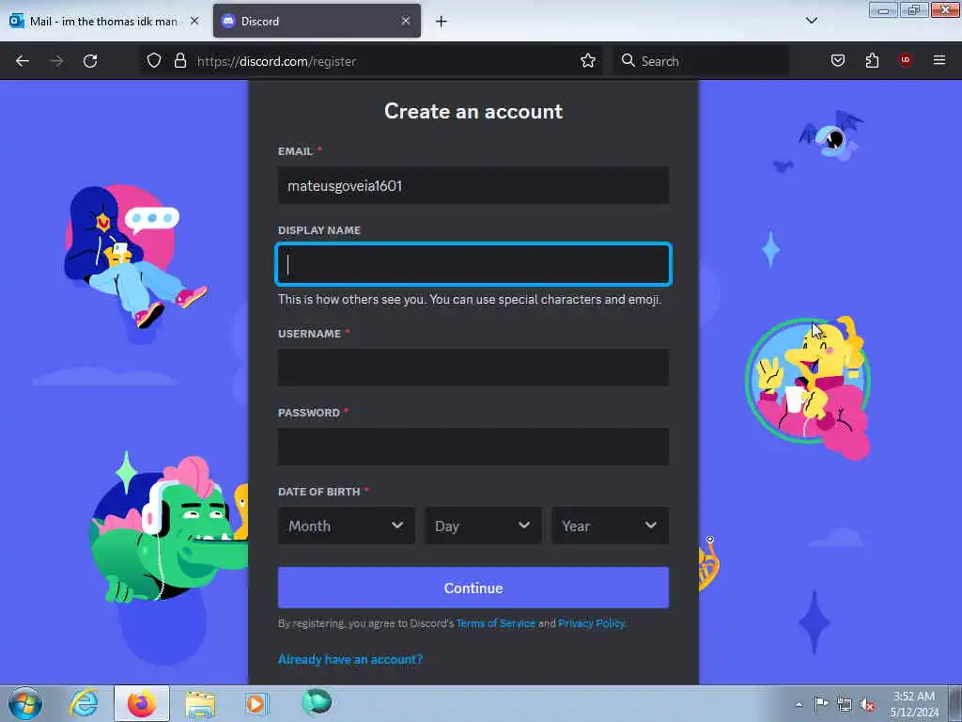The image size is (962, 722).
Task: Open the Year dropdown
Action: (x=610, y=526)
